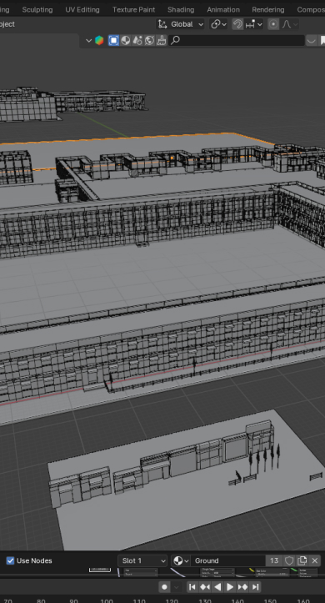Open the snap elements dropdown
The image size is (325, 603).
click(254, 24)
